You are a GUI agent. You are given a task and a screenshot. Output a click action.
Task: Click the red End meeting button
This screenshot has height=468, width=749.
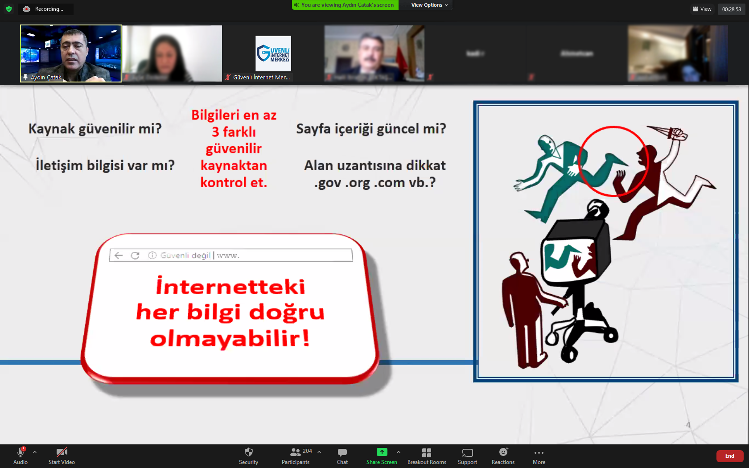click(730, 456)
